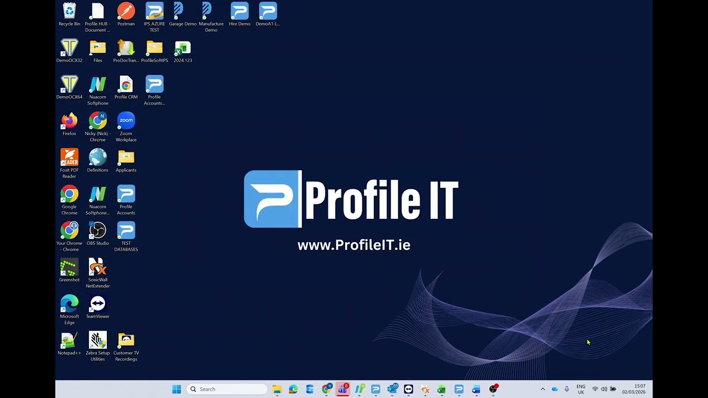Open the clock showing 15:07 02/03/2026

pos(634,389)
